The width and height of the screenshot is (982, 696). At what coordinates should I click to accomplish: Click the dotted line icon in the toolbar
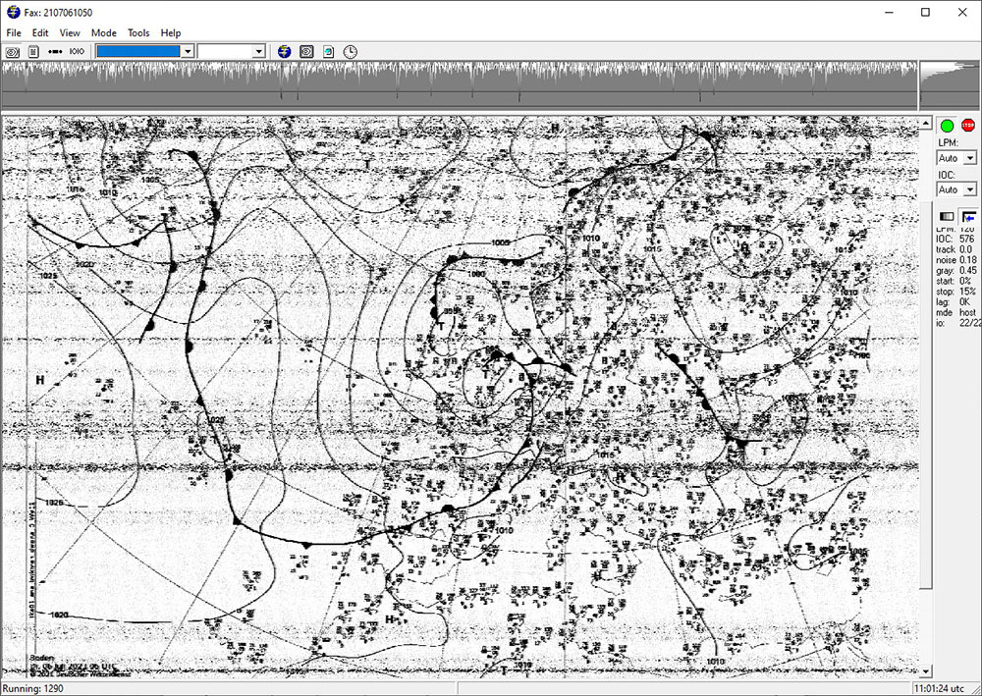coord(55,51)
